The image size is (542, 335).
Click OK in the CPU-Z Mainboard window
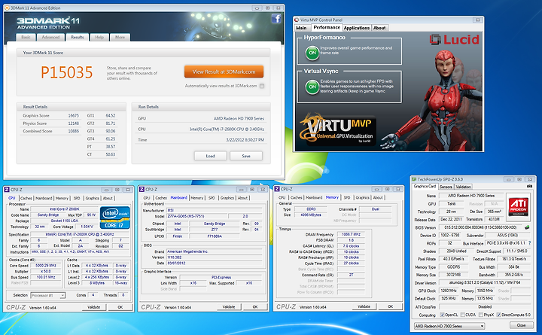[255, 306]
